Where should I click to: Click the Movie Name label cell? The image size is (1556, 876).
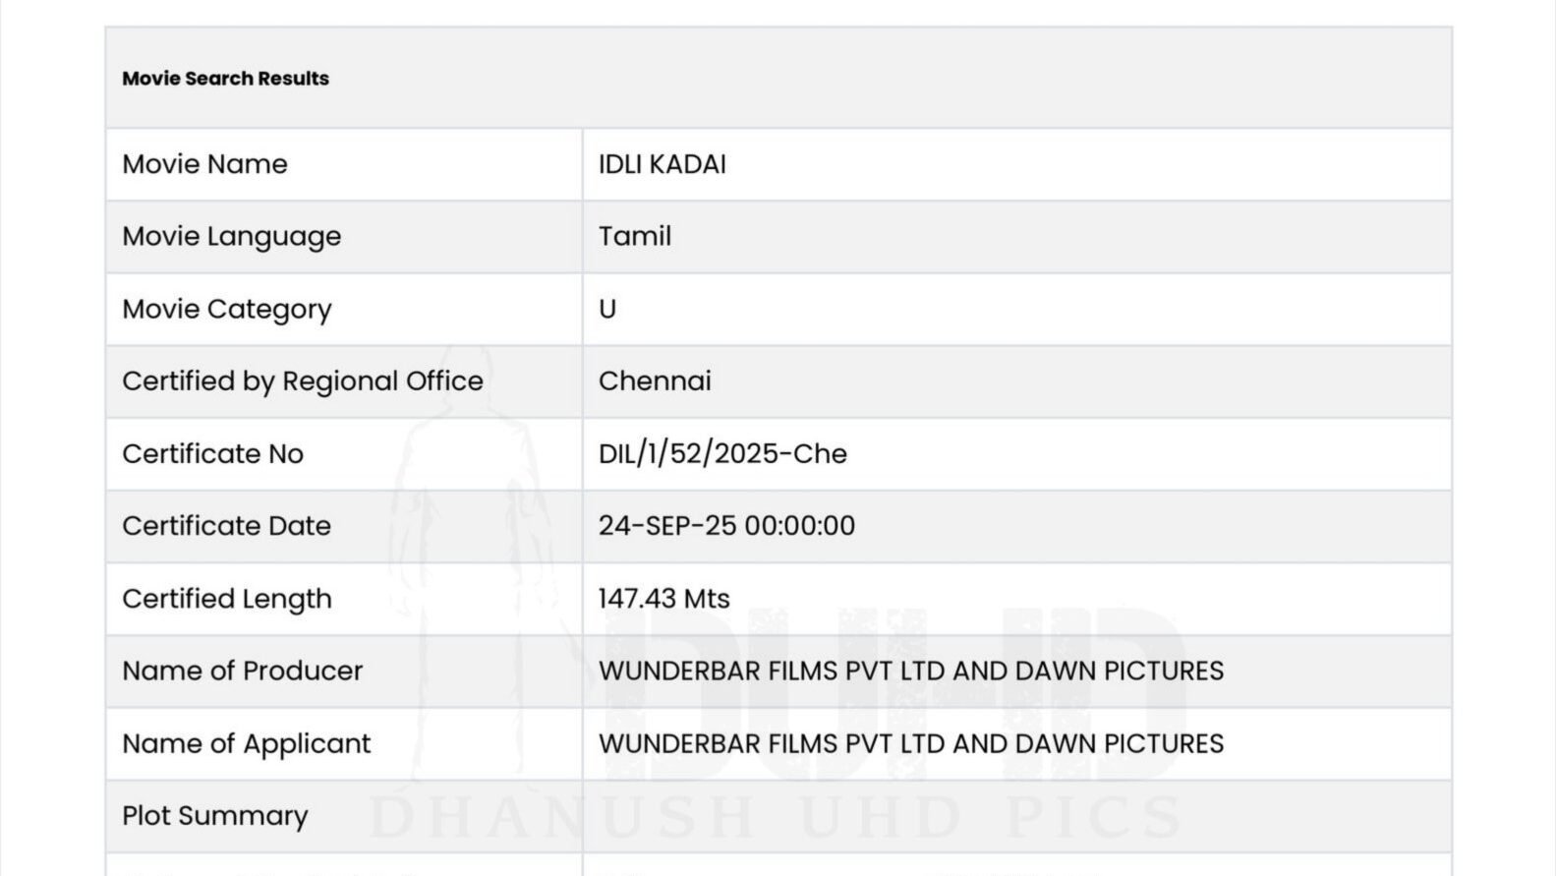[344, 164]
